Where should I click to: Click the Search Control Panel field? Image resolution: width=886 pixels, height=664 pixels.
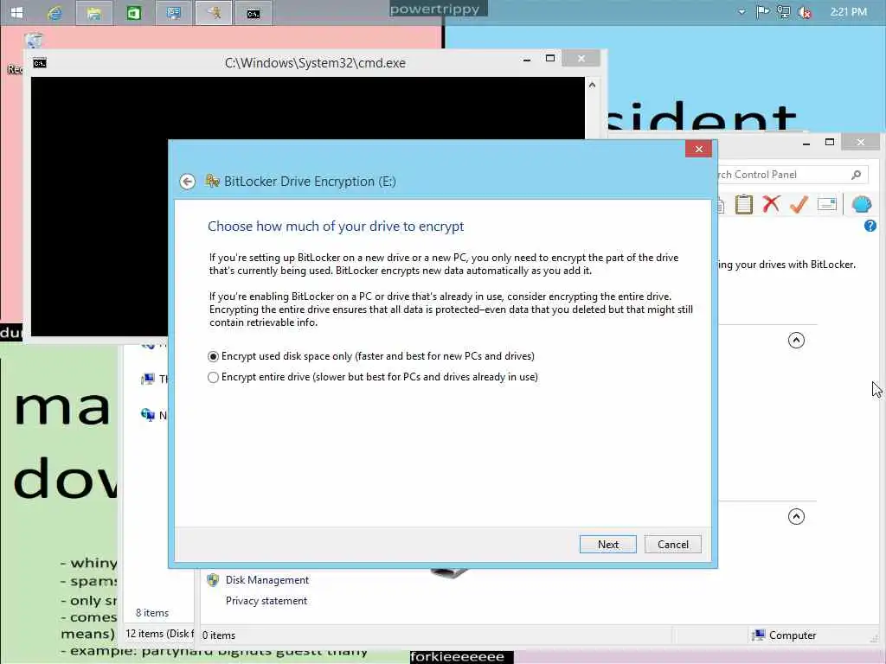click(791, 175)
